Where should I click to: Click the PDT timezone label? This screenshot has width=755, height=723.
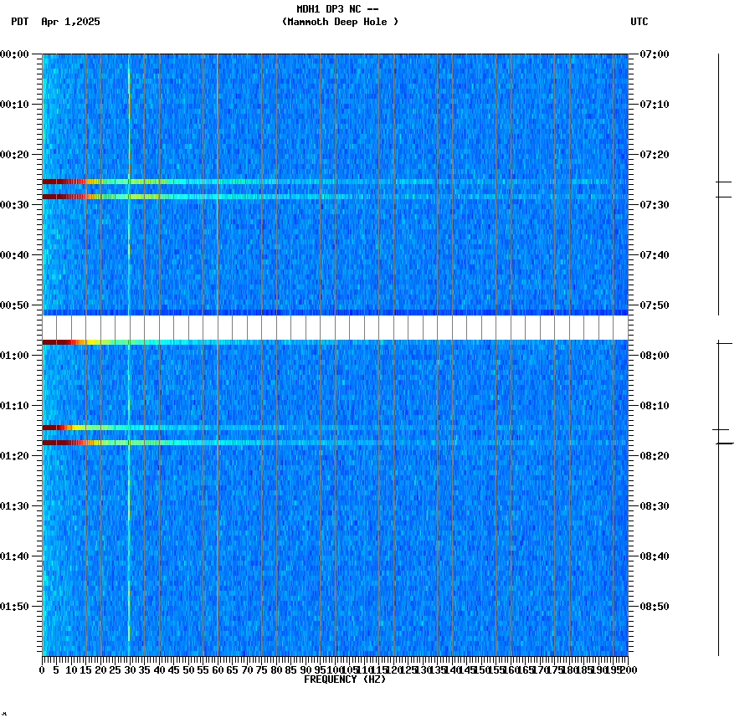pyautogui.click(x=17, y=23)
